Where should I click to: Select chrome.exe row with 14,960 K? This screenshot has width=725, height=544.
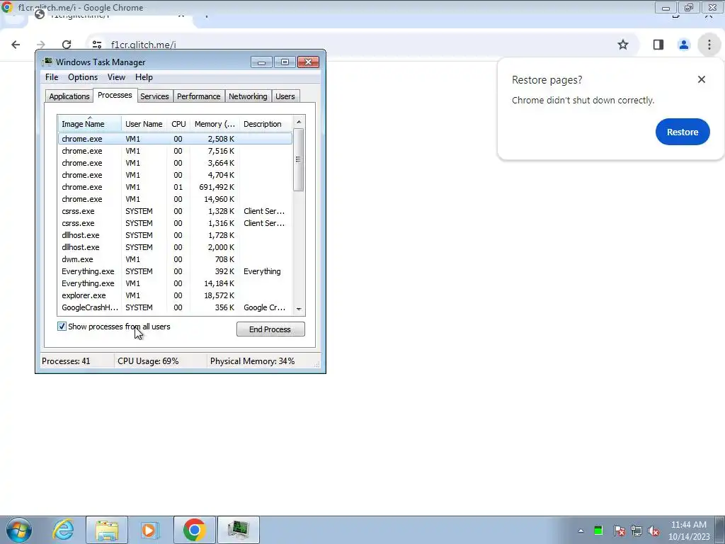[x=175, y=199]
